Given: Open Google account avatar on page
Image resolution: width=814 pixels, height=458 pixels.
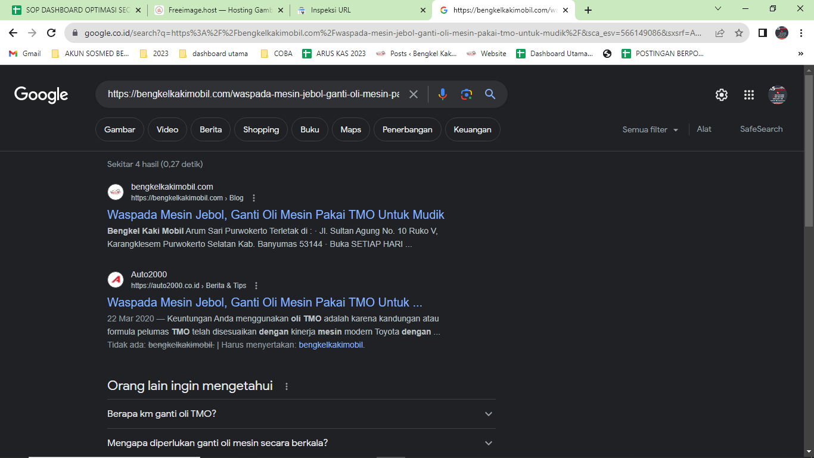Looking at the screenshot, I should pyautogui.click(x=778, y=95).
